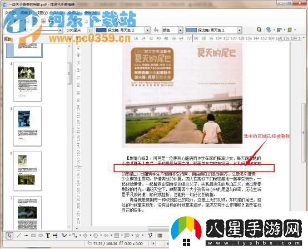Activate the Text T tool

48,236
